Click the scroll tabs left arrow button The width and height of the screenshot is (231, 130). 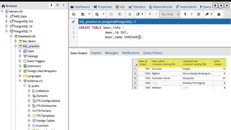tap(215, 6)
